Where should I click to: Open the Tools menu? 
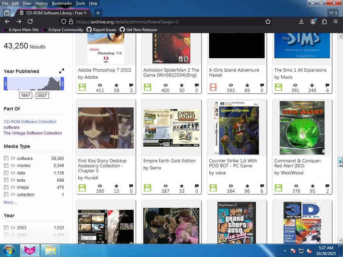point(80,3)
